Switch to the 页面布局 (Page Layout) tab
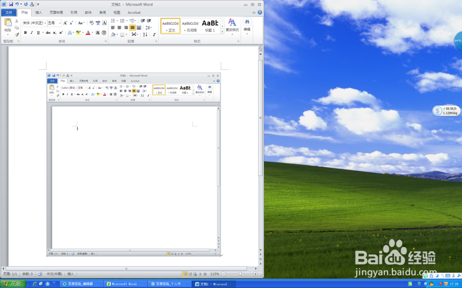This screenshot has height=288, width=462. (56, 12)
